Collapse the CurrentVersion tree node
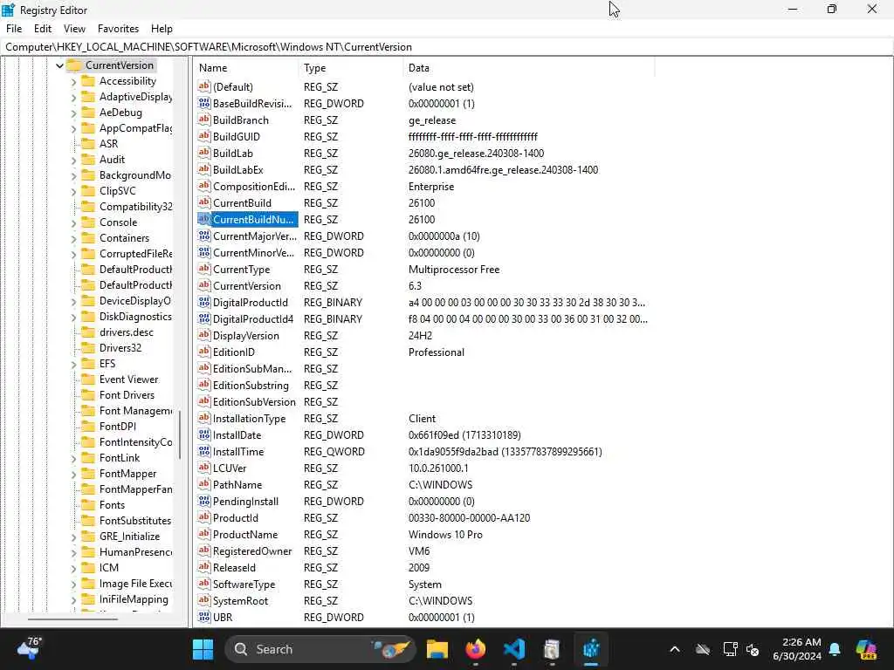894x670 pixels. [59, 65]
